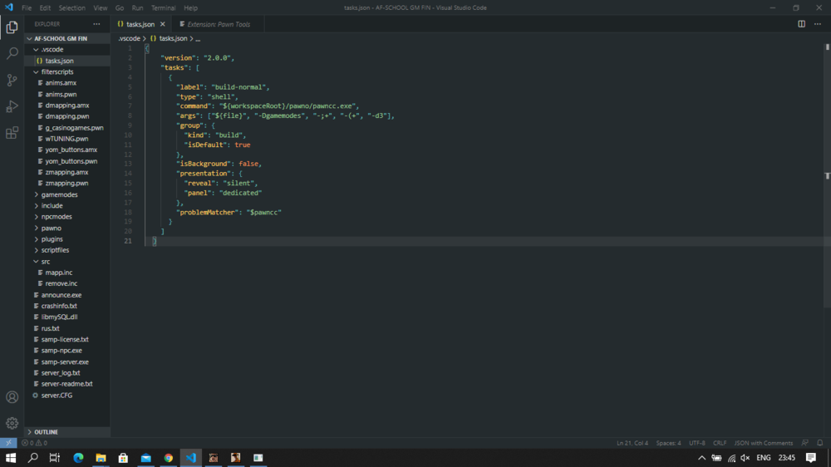Open the Explorer view in activity bar
The height and width of the screenshot is (467, 831).
click(x=12, y=27)
